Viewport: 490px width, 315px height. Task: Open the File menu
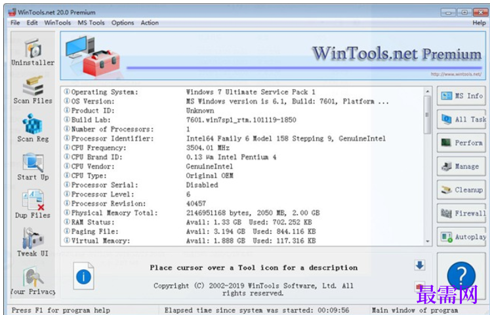(15, 23)
